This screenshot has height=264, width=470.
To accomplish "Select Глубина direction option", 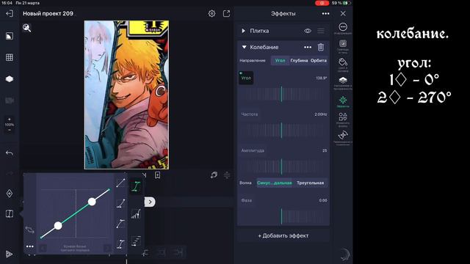I will click(299, 60).
